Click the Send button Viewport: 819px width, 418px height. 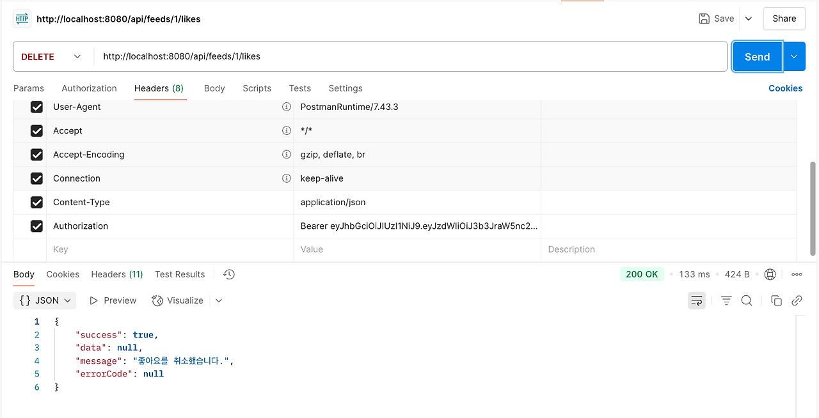tap(757, 56)
